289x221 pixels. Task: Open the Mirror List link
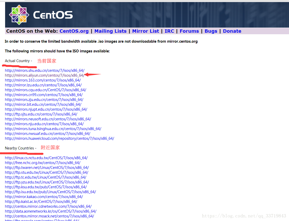tap(145, 31)
